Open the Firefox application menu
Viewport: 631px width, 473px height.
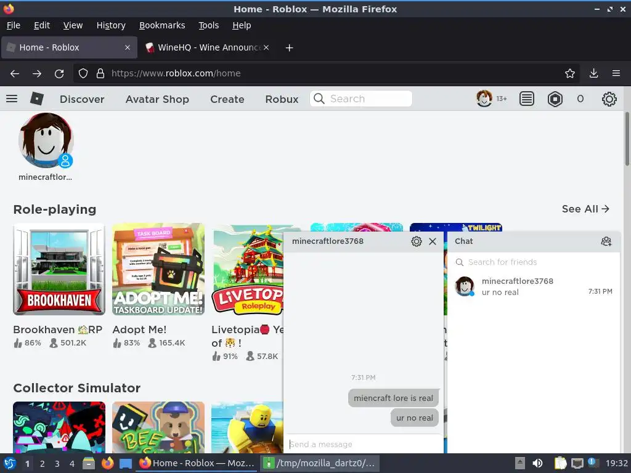click(x=616, y=73)
